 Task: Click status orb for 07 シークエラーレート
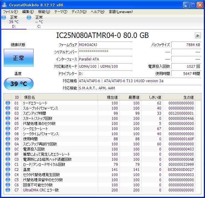pyautogui.click(x=8, y=129)
